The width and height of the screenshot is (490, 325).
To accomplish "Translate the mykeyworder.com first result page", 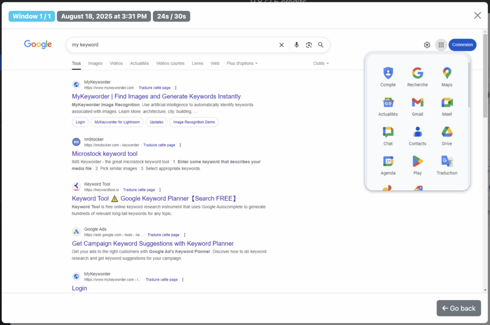I will point(155,88).
